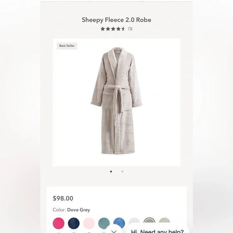Choose the hot pink color swatch

coord(59,223)
